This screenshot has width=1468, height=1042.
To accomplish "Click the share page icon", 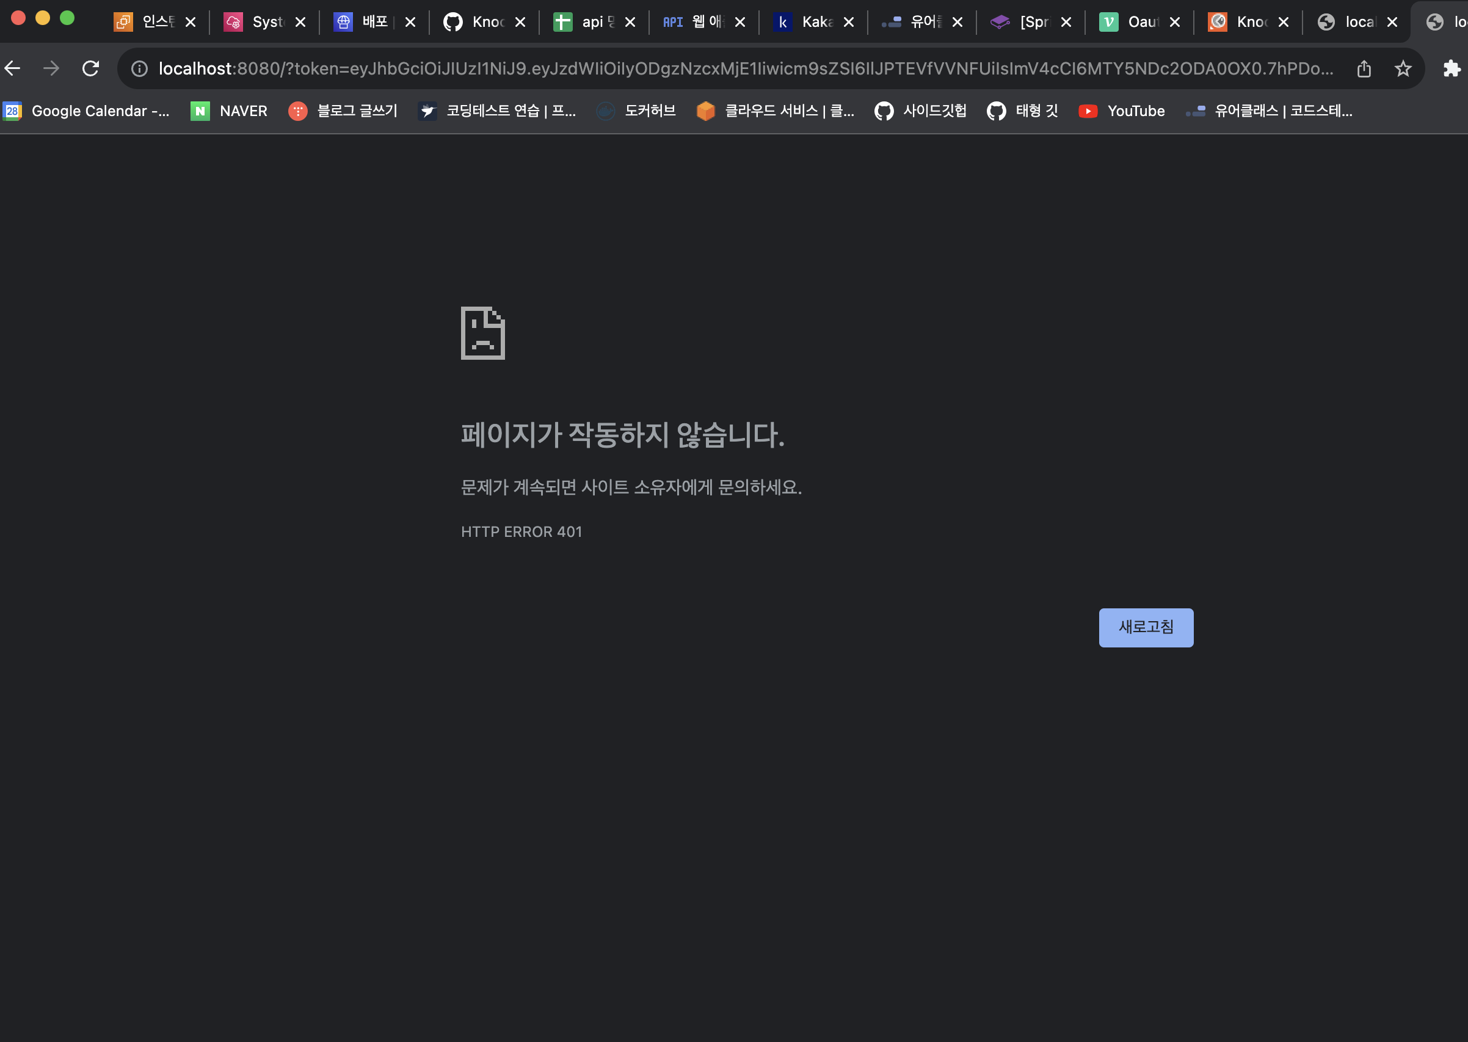I will point(1364,68).
